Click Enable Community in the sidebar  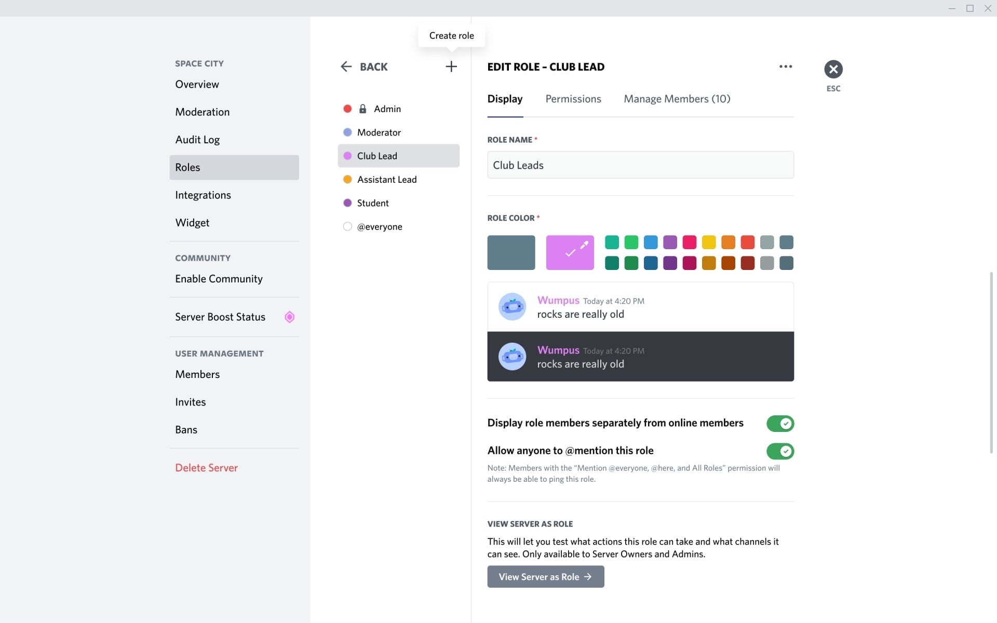click(219, 278)
